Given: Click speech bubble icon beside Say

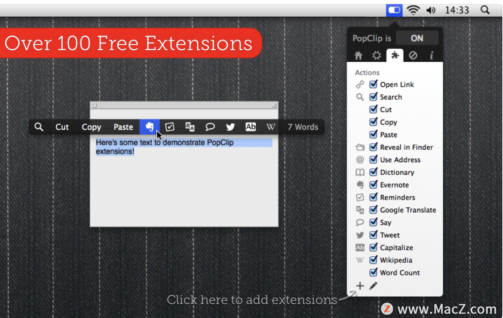Looking at the screenshot, I should 360,223.
